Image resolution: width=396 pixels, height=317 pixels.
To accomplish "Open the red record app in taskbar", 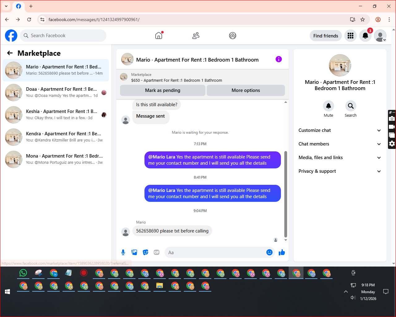I will [84, 273].
